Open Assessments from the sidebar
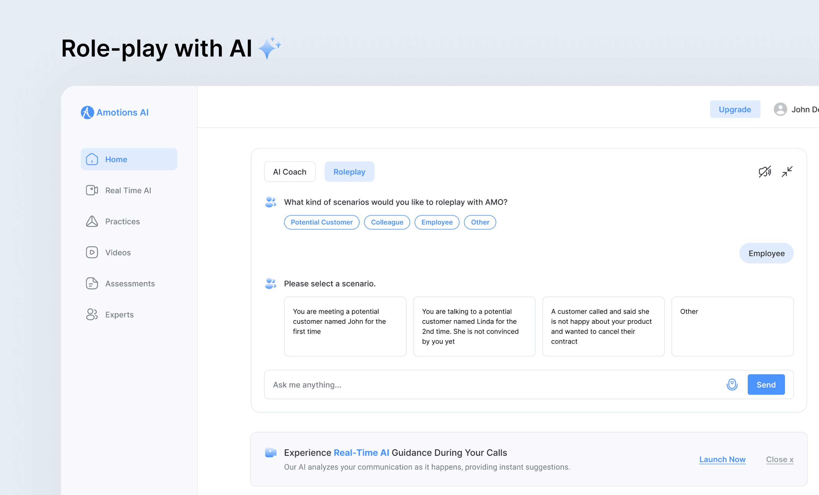 pyautogui.click(x=130, y=284)
